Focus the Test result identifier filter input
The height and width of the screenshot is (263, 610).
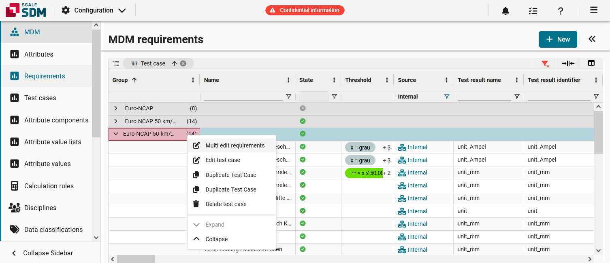coord(559,97)
